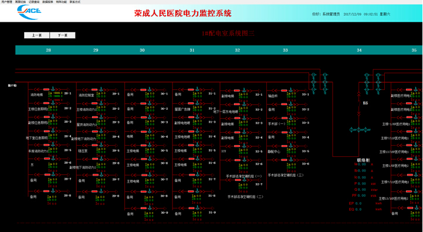Open the 记录查询 menu
Image resolution: width=423 pixels, height=232 pixels.
tap(34, 2)
